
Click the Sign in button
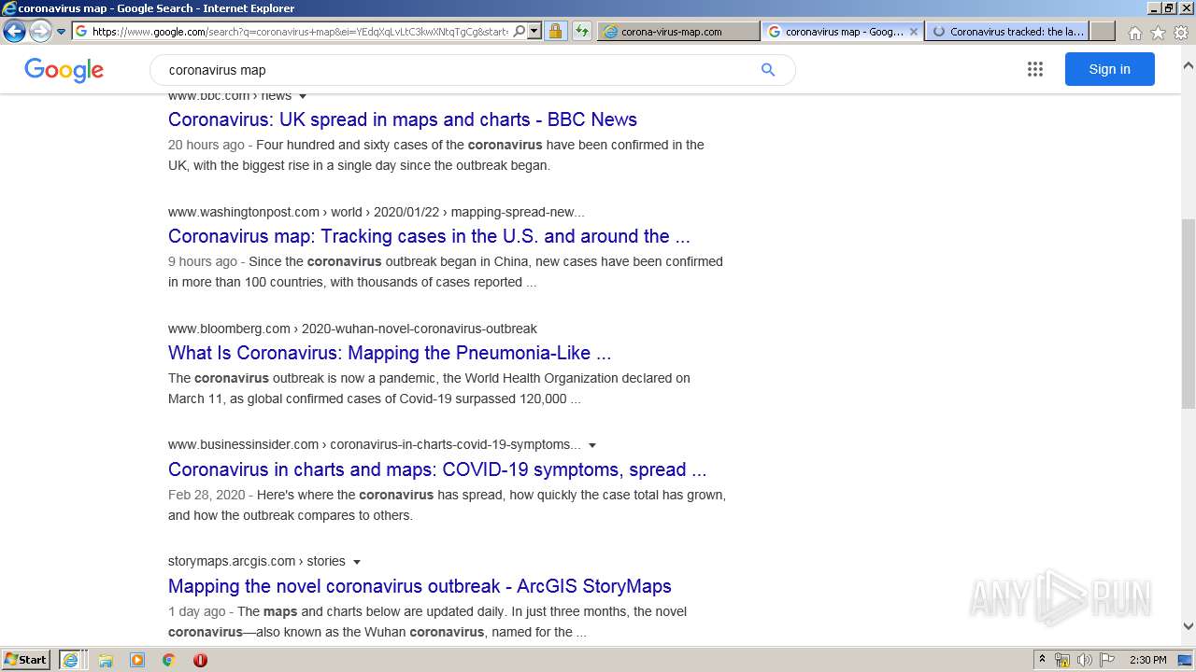coord(1109,69)
